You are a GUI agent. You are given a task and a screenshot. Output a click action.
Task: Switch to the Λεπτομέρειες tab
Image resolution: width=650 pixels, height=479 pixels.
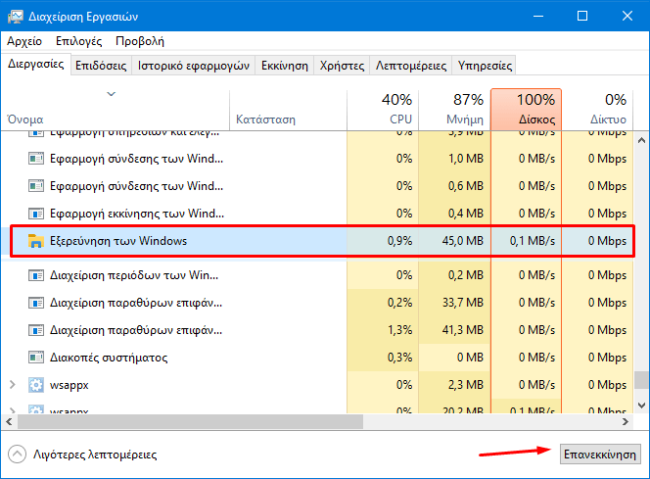pyautogui.click(x=411, y=66)
